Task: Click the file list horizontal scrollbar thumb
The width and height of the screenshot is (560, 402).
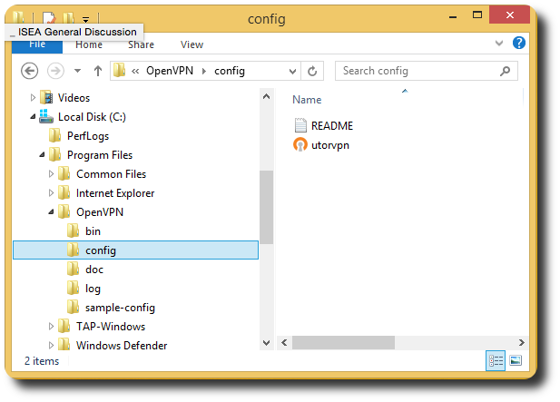Action: 343,342
